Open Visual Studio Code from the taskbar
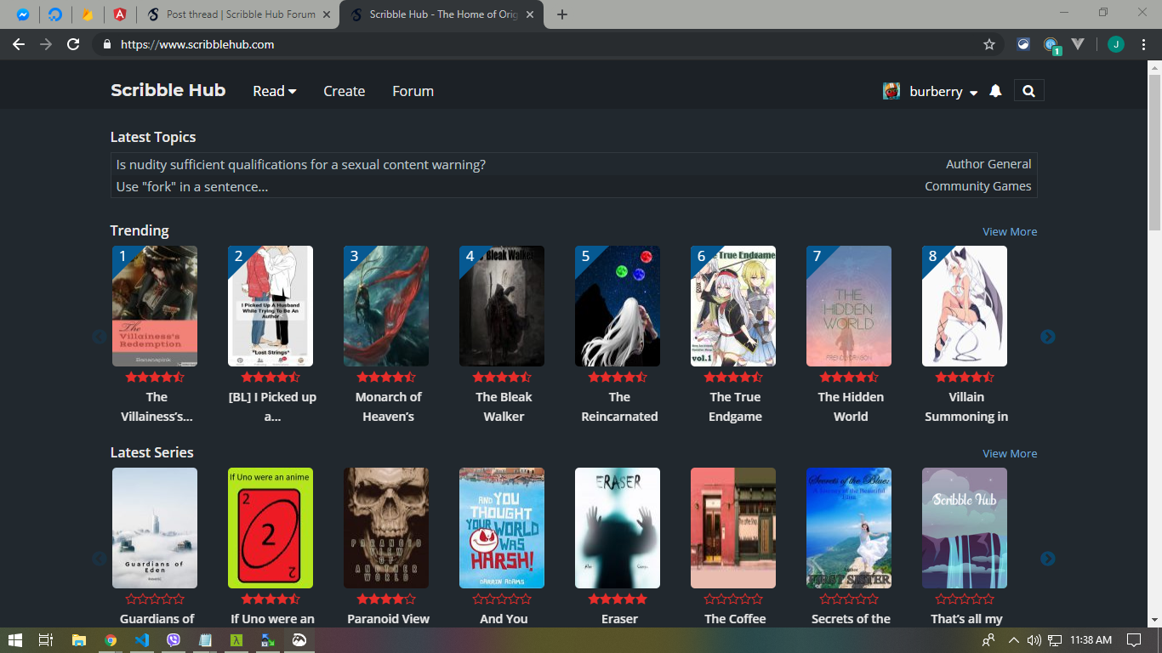This screenshot has height=653, width=1162. (142, 640)
